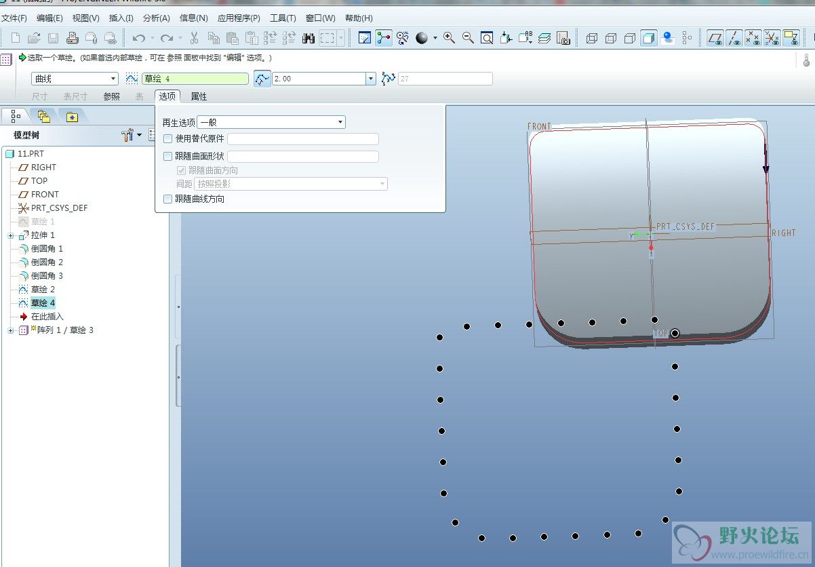Open the 工具(T) menu
Image resolution: width=815 pixels, height=567 pixels.
(283, 18)
